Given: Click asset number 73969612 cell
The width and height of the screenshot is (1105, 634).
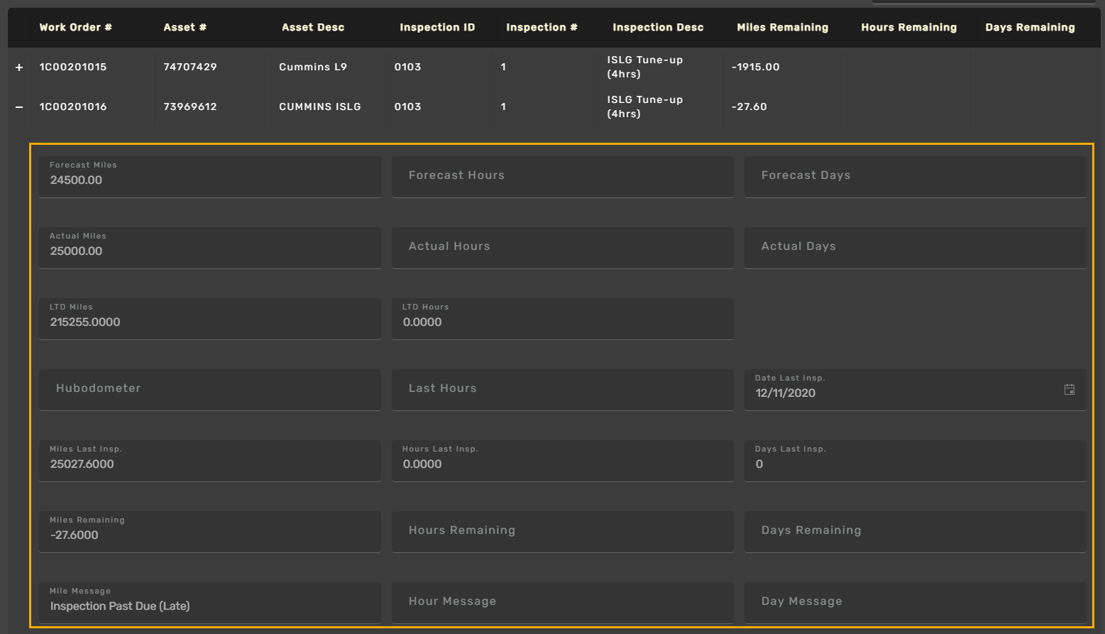Looking at the screenshot, I should click(190, 107).
